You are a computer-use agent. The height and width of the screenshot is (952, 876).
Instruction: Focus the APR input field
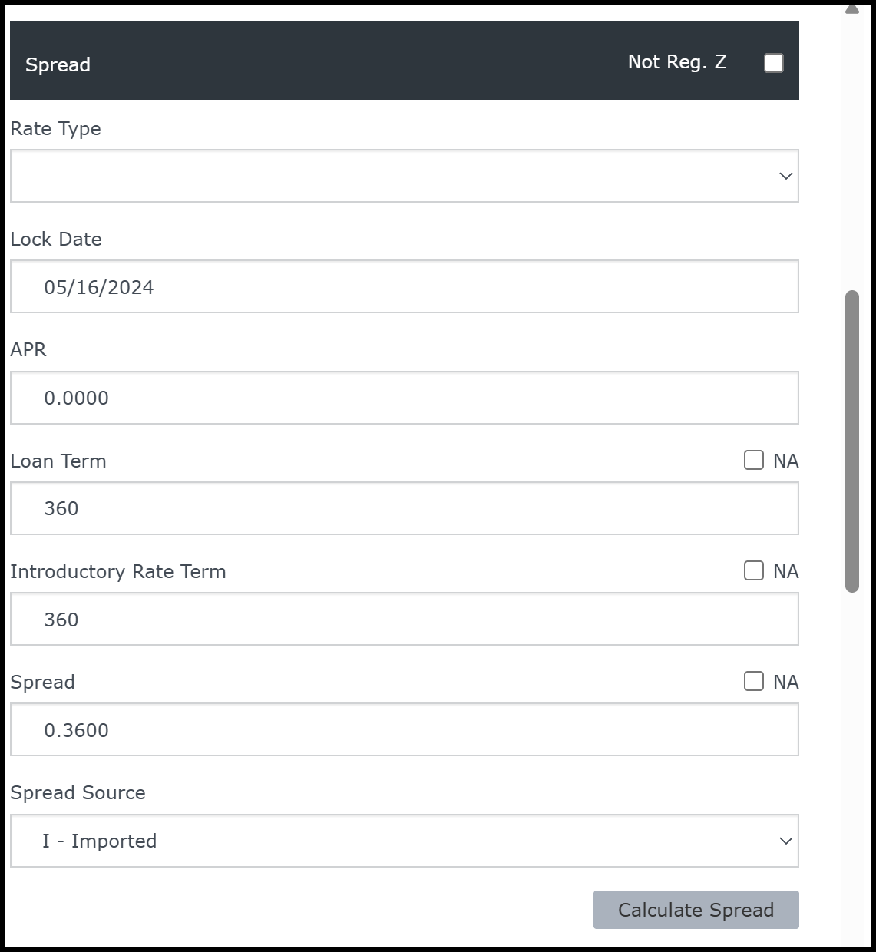point(404,398)
